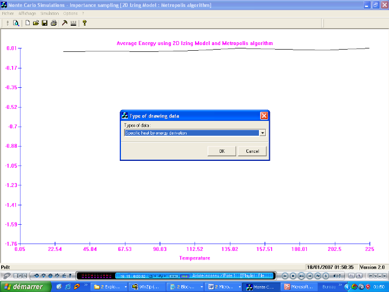Click the Outlook Express quick launch icon
Viewport: 389px width, 292px height.
coord(59,287)
